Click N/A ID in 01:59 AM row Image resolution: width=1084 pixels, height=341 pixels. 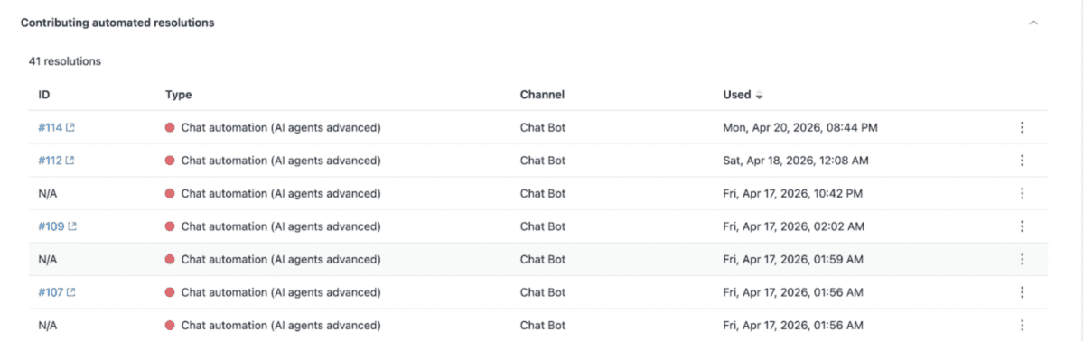point(48,259)
